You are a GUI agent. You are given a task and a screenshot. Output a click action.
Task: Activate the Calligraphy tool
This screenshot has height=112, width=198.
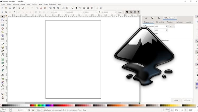click(3, 51)
